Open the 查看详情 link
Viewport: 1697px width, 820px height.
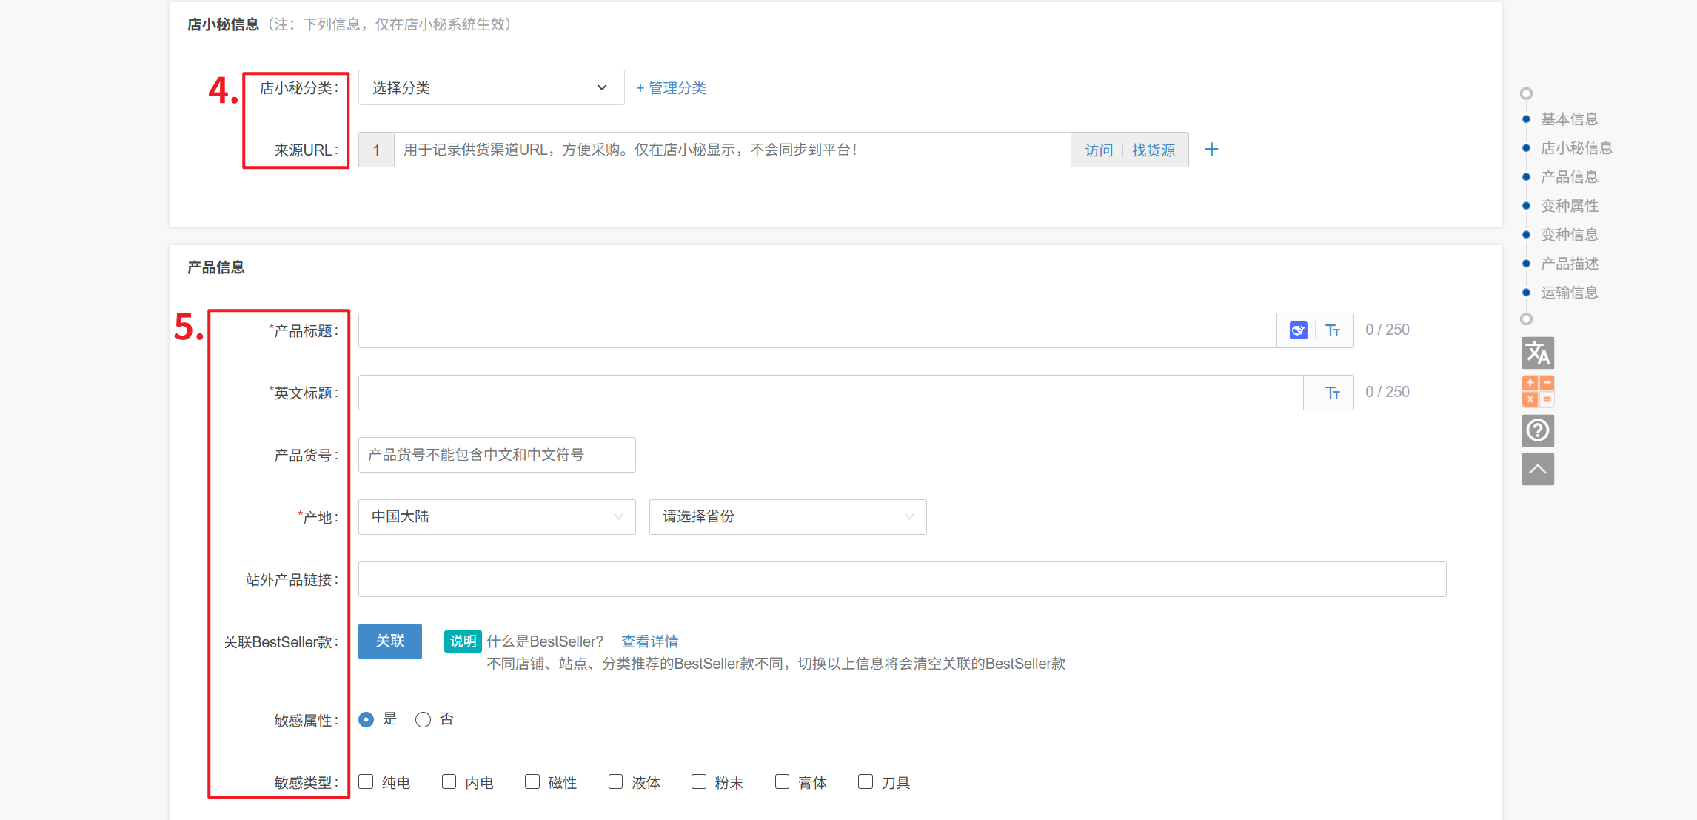click(649, 641)
